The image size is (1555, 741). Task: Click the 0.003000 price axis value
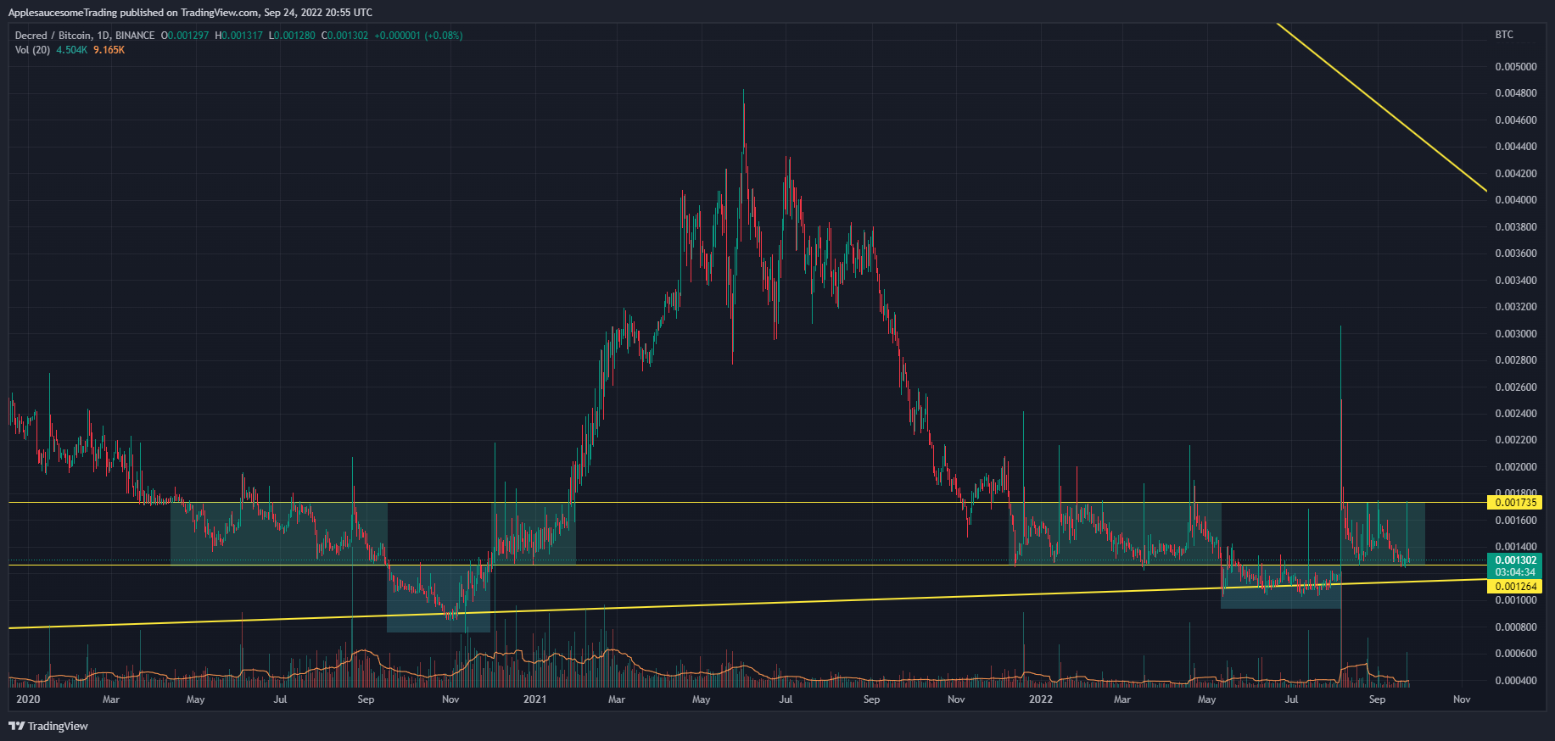click(1515, 333)
